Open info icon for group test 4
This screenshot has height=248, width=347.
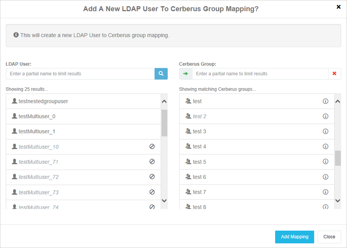325,146
